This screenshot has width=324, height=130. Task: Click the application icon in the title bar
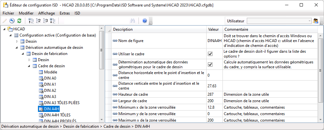[5, 5]
